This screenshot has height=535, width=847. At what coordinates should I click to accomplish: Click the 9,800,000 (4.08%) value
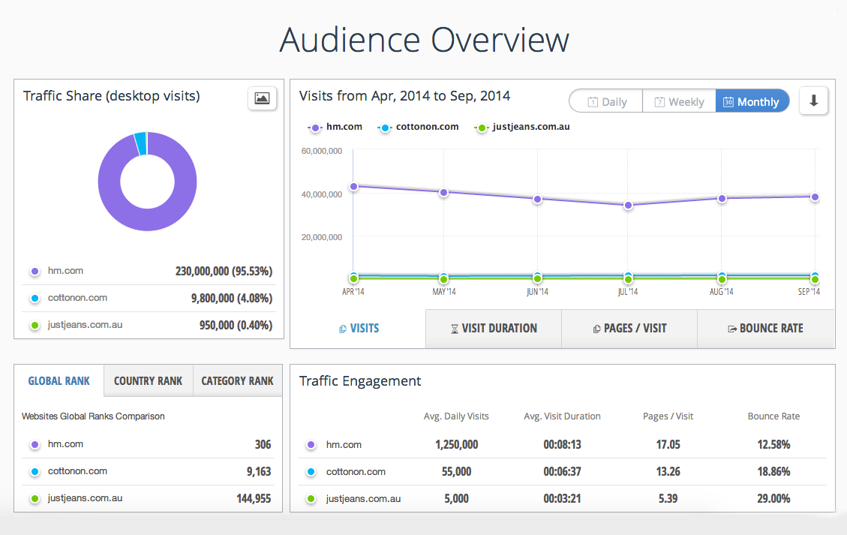tap(232, 299)
